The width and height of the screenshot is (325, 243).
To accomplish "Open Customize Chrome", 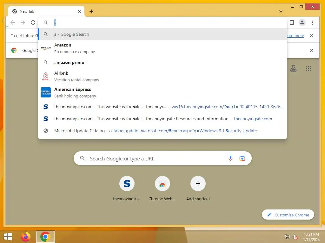I will click(288, 215).
